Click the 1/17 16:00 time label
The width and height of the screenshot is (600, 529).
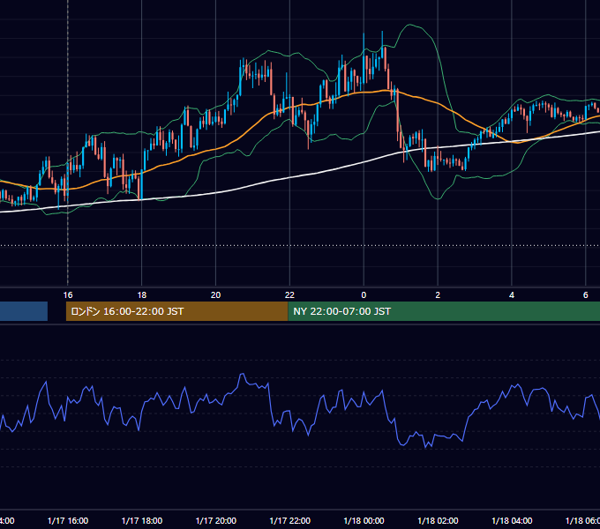(x=68, y=520)
